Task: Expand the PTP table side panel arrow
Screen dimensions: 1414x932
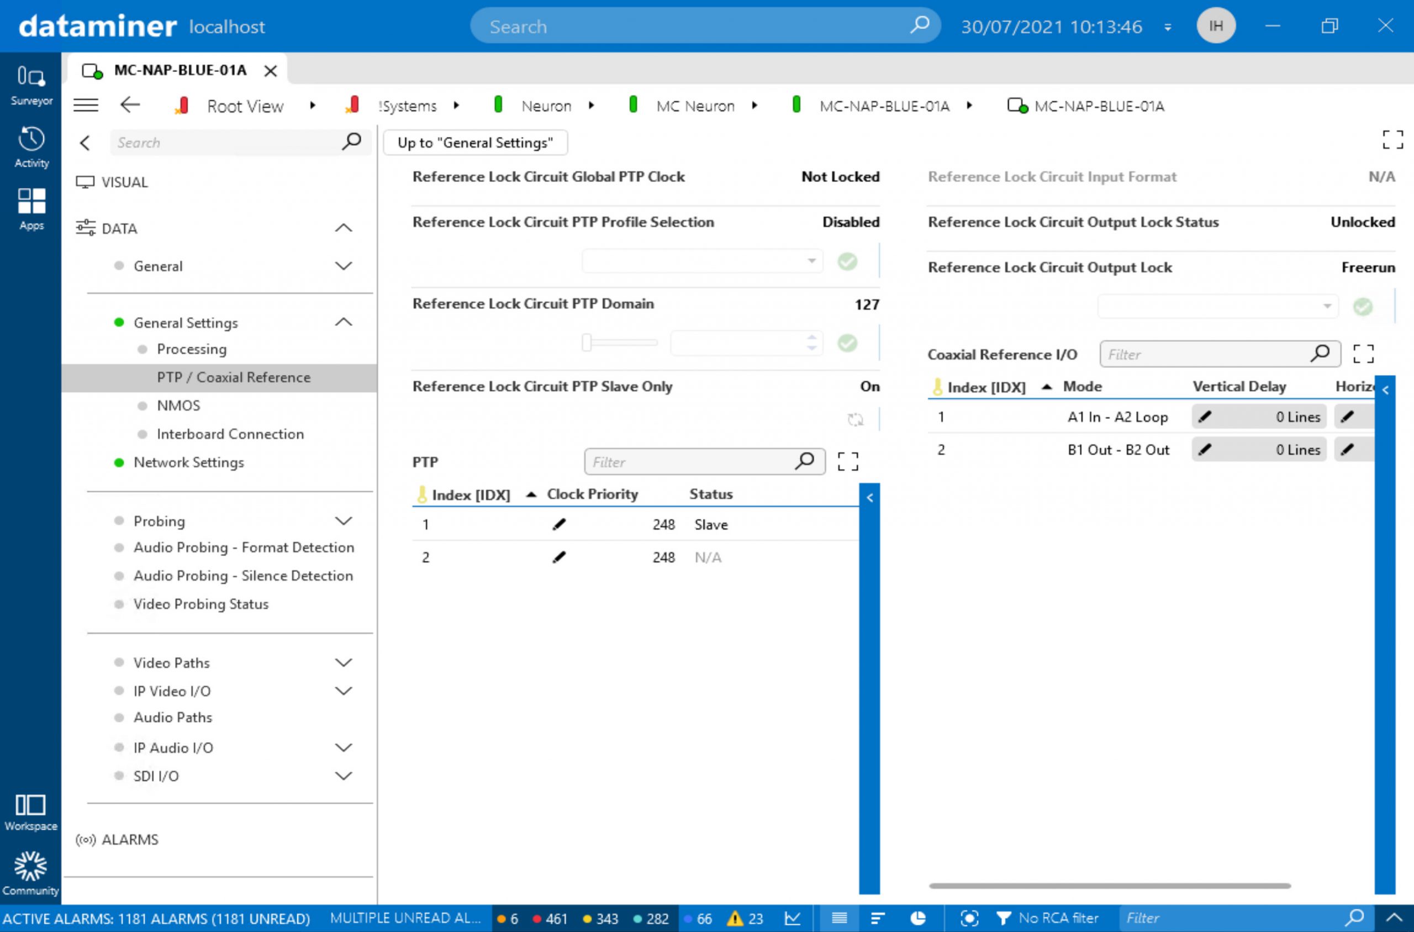Action: 870,498
